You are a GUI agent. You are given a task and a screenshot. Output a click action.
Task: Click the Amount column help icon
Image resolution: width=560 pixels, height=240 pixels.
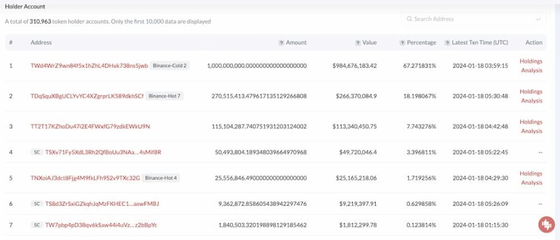point(281,42)
